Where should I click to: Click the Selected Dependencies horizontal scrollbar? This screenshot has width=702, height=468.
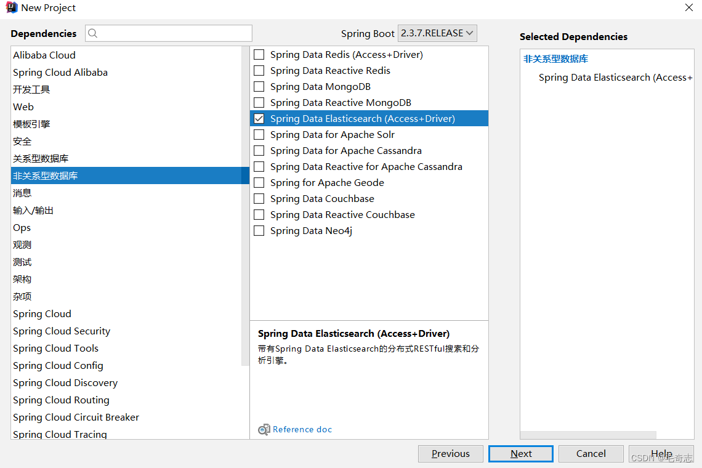click(588, 435)
